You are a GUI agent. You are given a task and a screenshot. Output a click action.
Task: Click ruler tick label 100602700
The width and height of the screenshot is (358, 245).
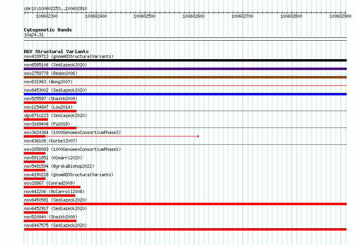[242, 16]
